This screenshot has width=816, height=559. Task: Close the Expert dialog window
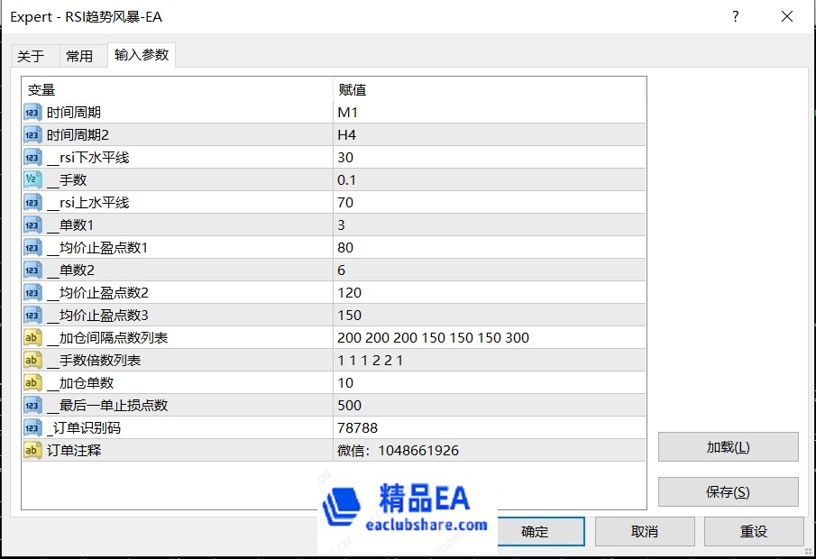(x=787, y=16)
